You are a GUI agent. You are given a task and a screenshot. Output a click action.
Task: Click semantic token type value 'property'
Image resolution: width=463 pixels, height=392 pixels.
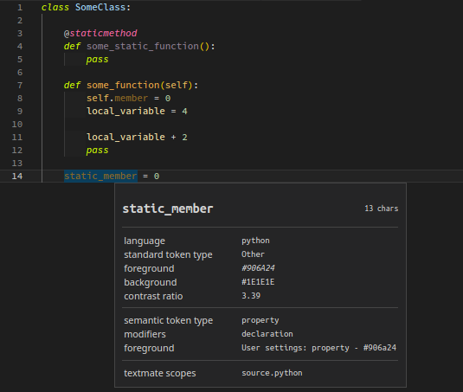pyautogui.click(x=260, y=320)
